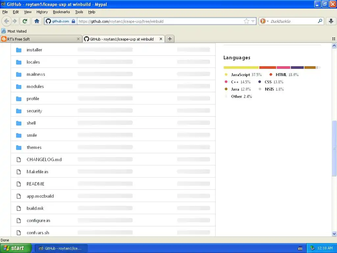Open the mailnews directory link
The width and height of the screenshot is (337, 253).
click(36, 74)
